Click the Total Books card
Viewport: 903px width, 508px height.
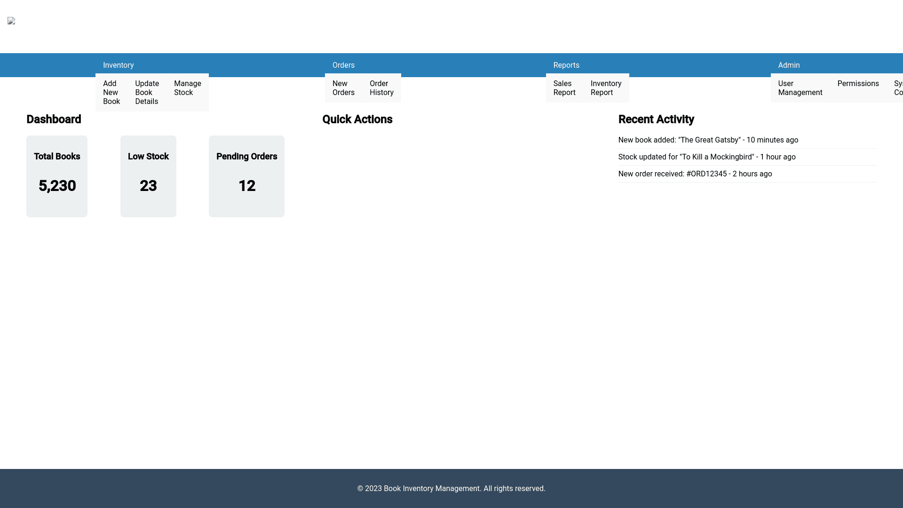[x=57, y=176]
